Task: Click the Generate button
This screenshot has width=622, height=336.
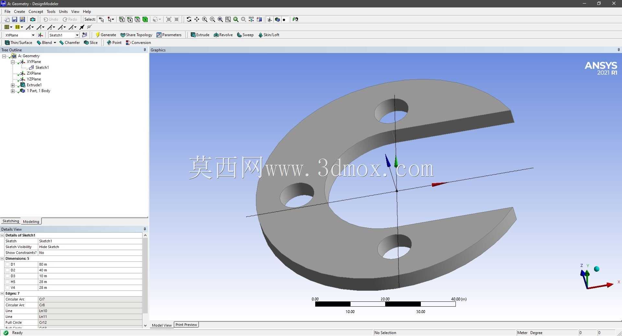Action: click(106, 35)
